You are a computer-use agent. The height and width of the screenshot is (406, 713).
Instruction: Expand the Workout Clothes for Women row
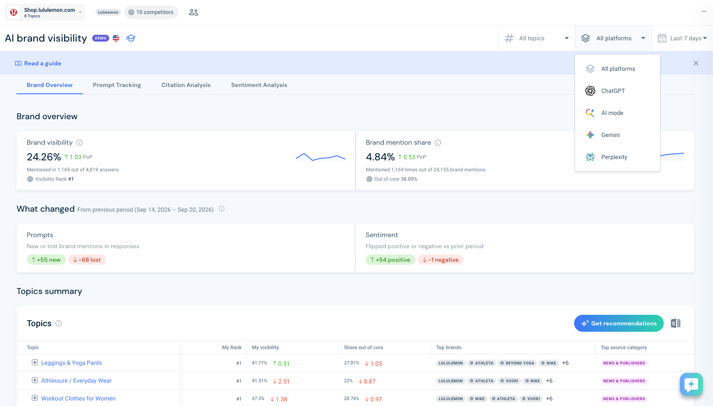point(35,398)
